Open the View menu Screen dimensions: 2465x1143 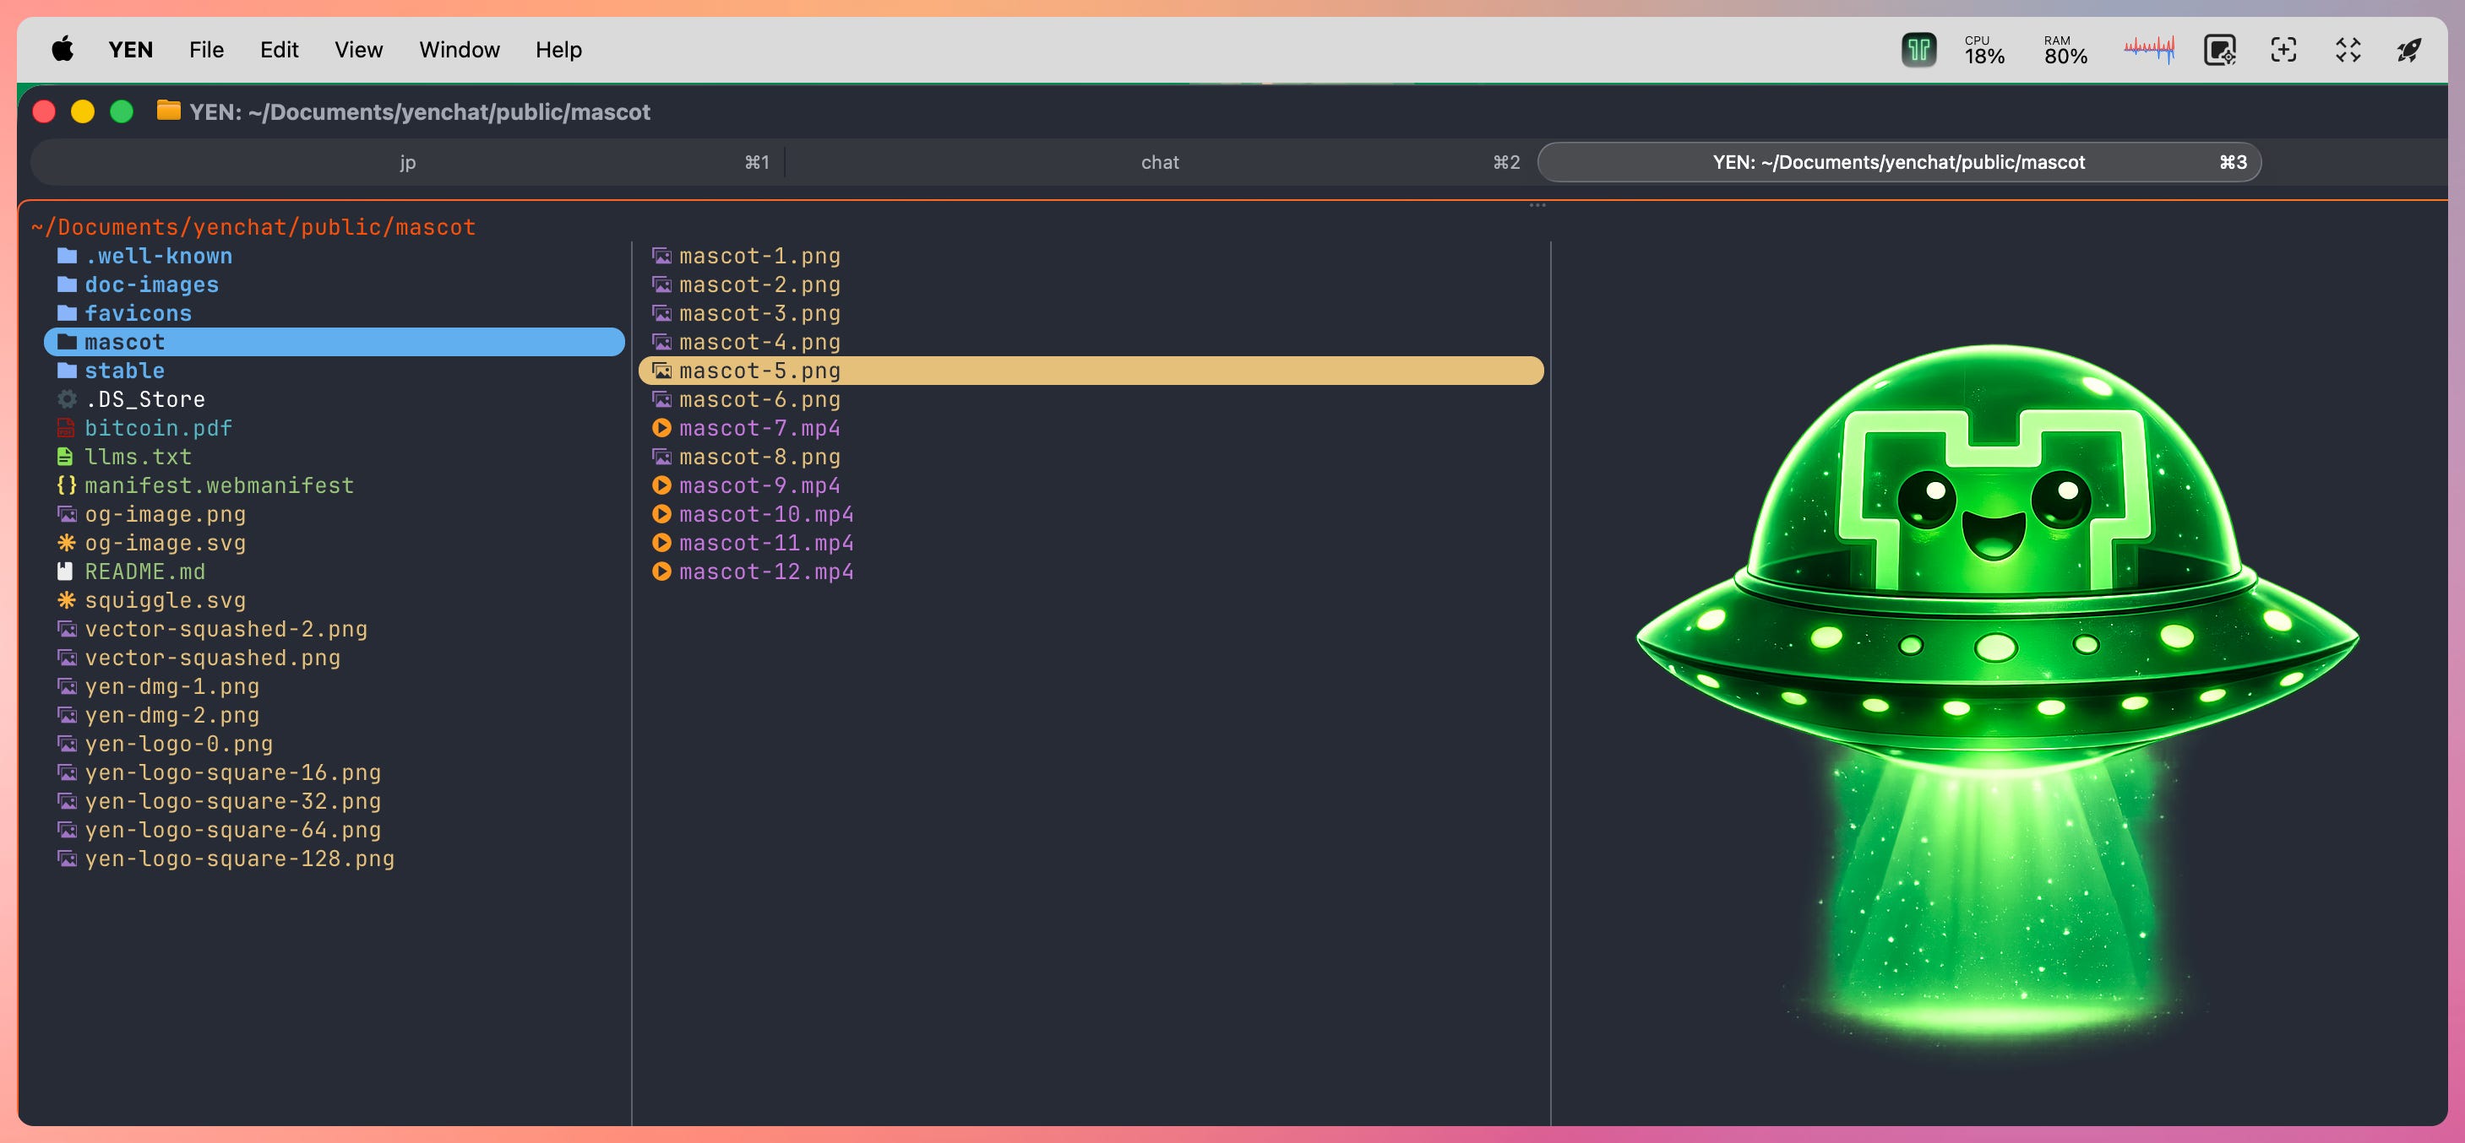(358, 50)
